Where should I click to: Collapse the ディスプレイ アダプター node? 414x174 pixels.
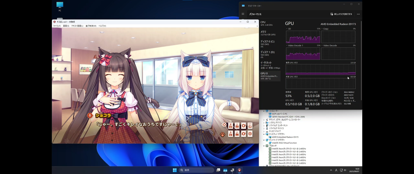(x=264, y=134)
